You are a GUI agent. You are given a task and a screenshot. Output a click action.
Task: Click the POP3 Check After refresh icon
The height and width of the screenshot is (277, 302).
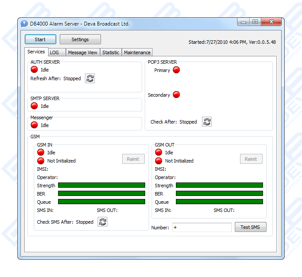click(x=207, y=122)
